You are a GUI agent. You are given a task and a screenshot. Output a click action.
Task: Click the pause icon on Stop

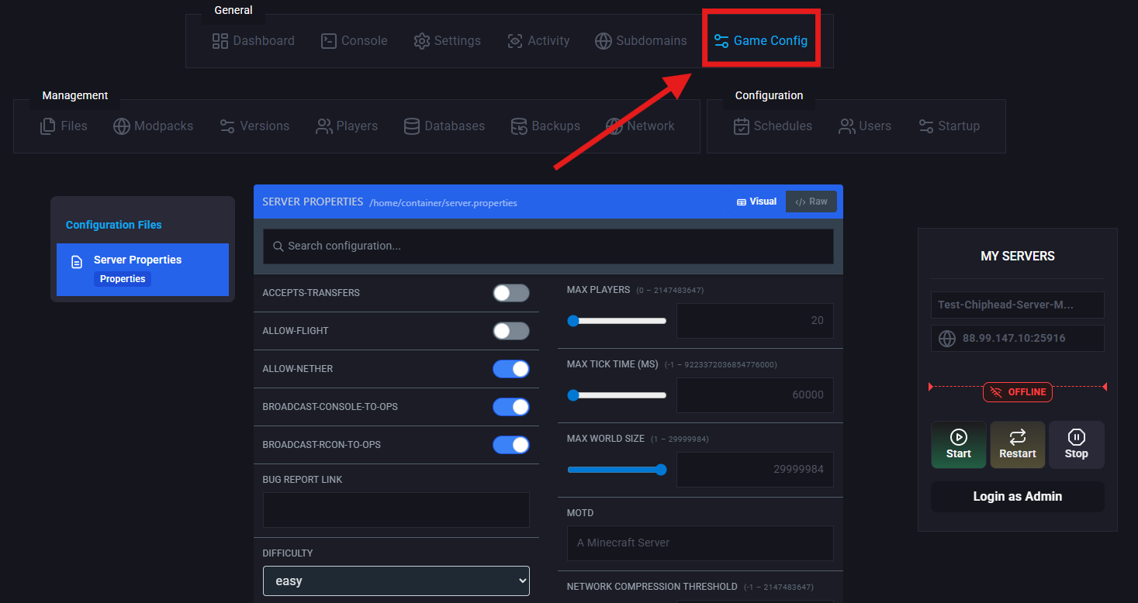point(1076,437)
